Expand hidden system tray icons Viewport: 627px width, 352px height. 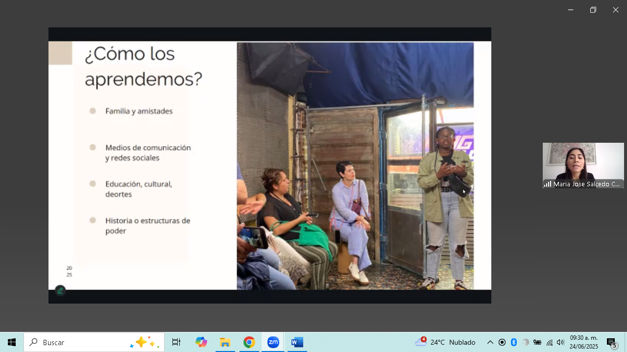click(490, 342)
